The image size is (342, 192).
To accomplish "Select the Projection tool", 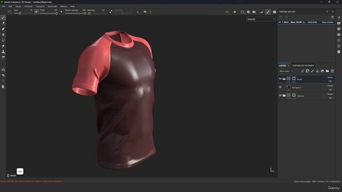I will [x=3, y=29].
